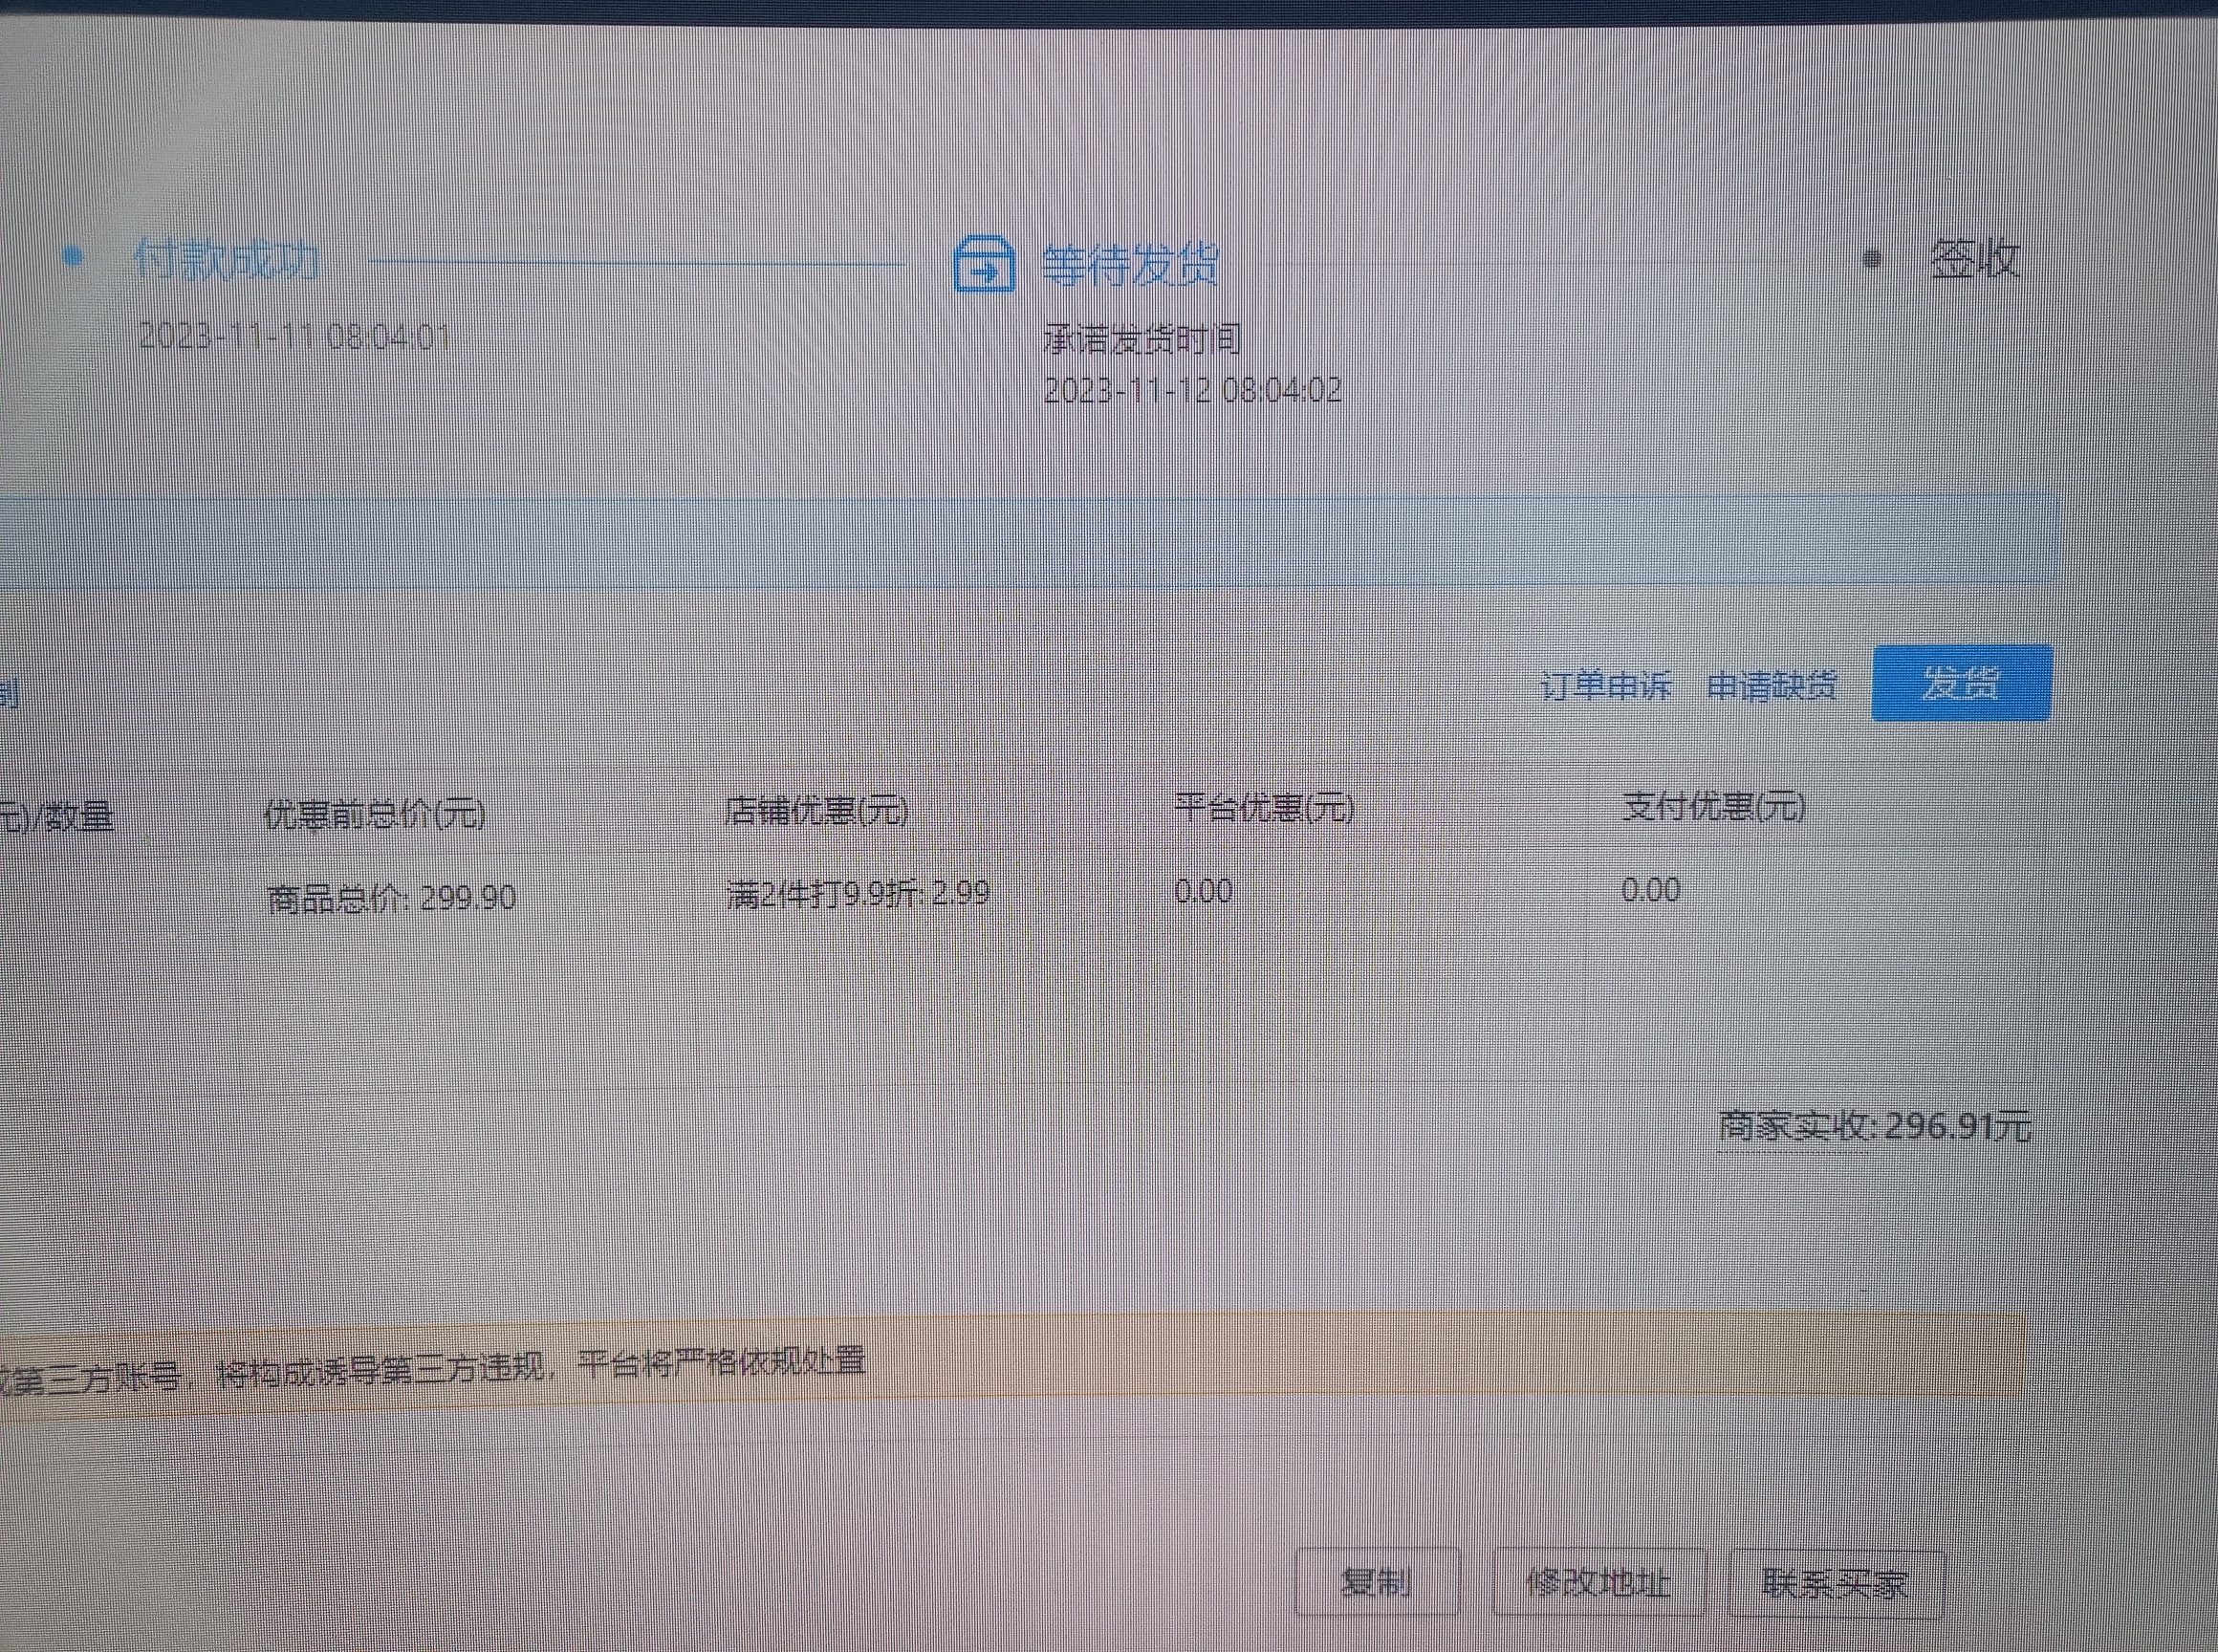Click 申请缺货 to report out of stock
The width and height of the screenshot is (2218, 1652).
click(x=1775, y=686)
